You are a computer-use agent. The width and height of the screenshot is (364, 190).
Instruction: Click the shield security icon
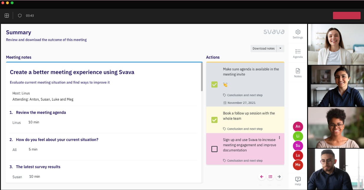click(20, 16)
